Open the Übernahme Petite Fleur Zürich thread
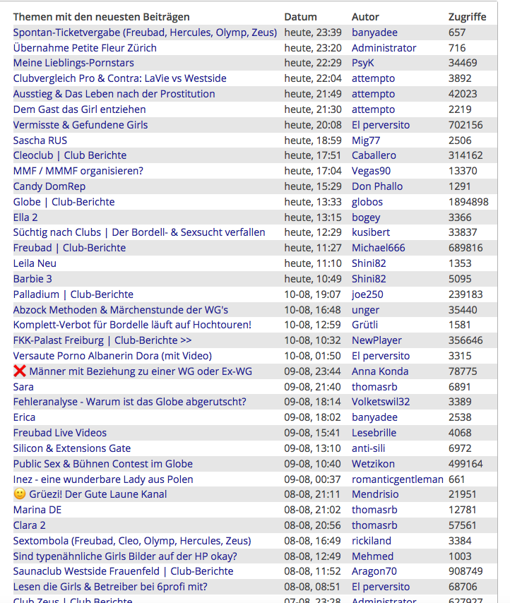Image resolution: width=510 pixels, height=603 pixels. point(85,48)
